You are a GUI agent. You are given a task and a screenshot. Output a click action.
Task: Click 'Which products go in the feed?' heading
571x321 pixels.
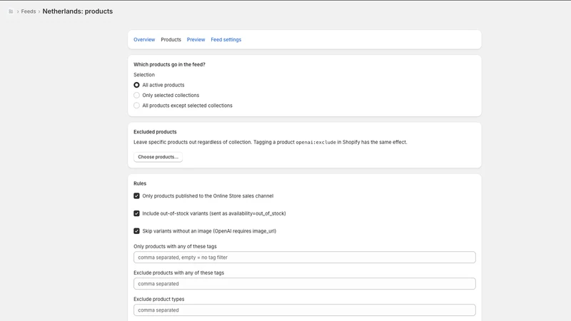tap(169, 64)
